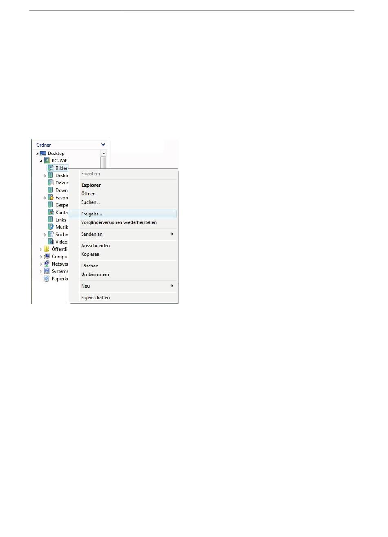
Task: Click the Links folder icon
Action: (51, 219)
